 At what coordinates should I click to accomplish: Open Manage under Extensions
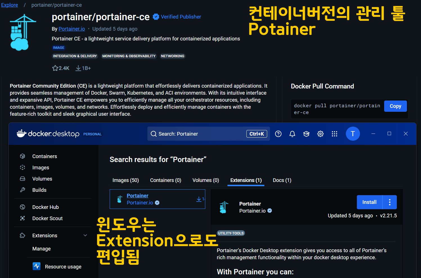(x=42, y=249)
